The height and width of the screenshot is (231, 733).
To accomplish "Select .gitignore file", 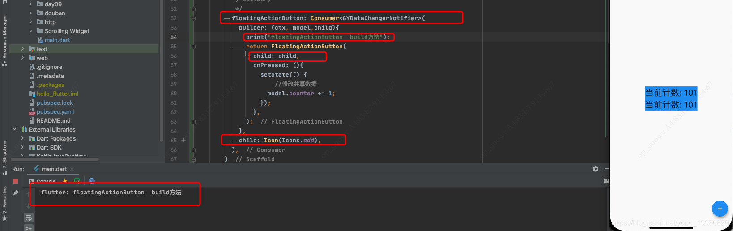I will click(49, 67).
